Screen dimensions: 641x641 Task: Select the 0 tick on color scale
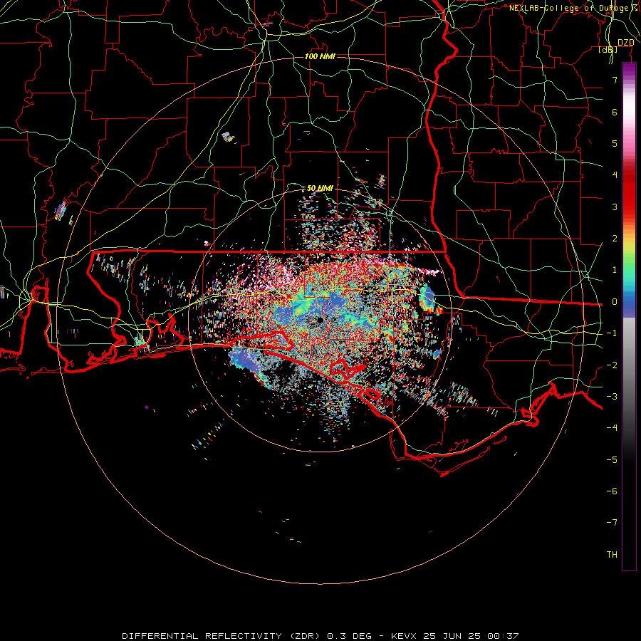[x=615, y=302]
